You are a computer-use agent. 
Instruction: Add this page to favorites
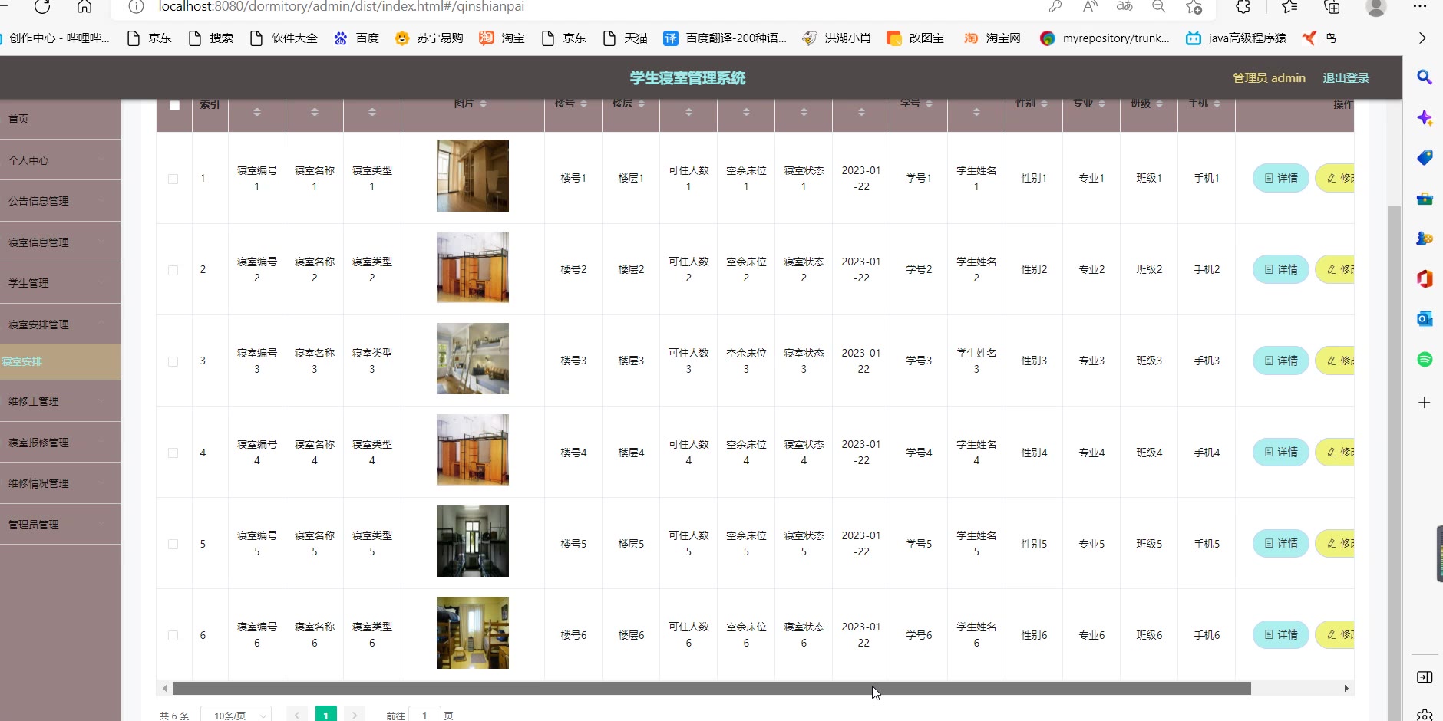tap(1194, 7)
